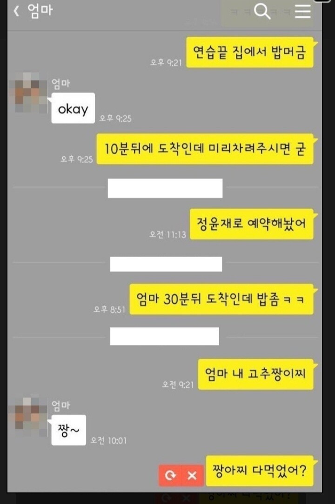Select the okay message bubble
Image resolution: width=335 pixels, height=504 pixels.
[73, 108]
